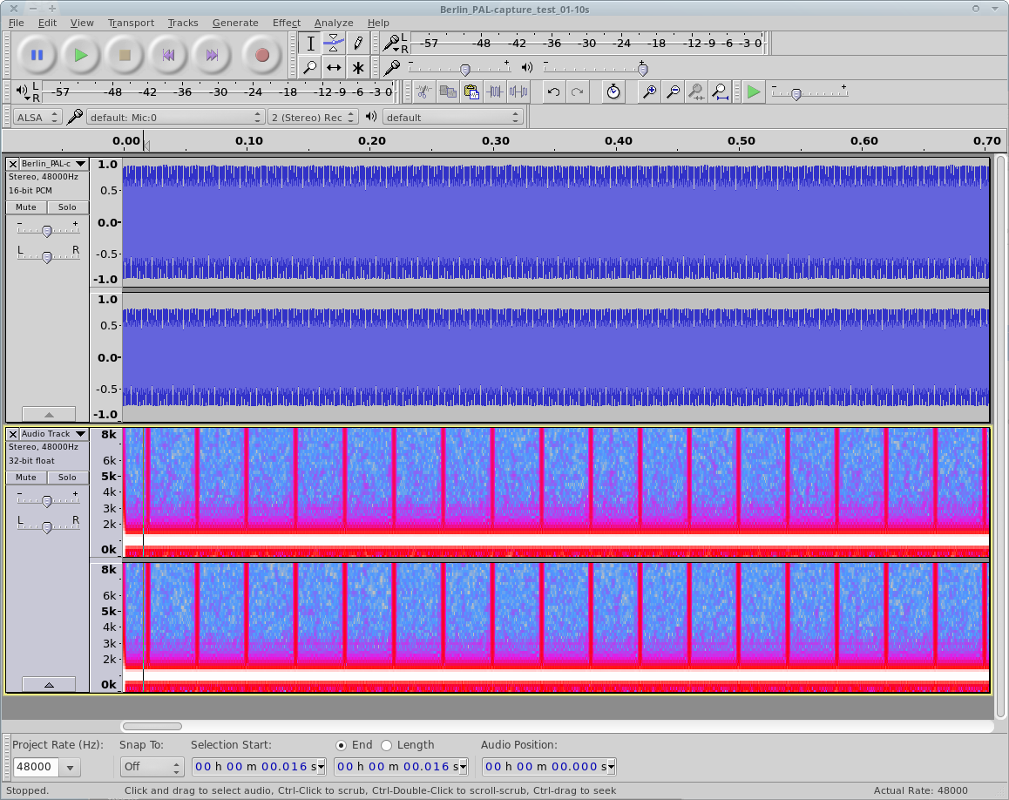Click the Project Rate input field
Screen dimensions: 1009x800
[x=36, y=767]
